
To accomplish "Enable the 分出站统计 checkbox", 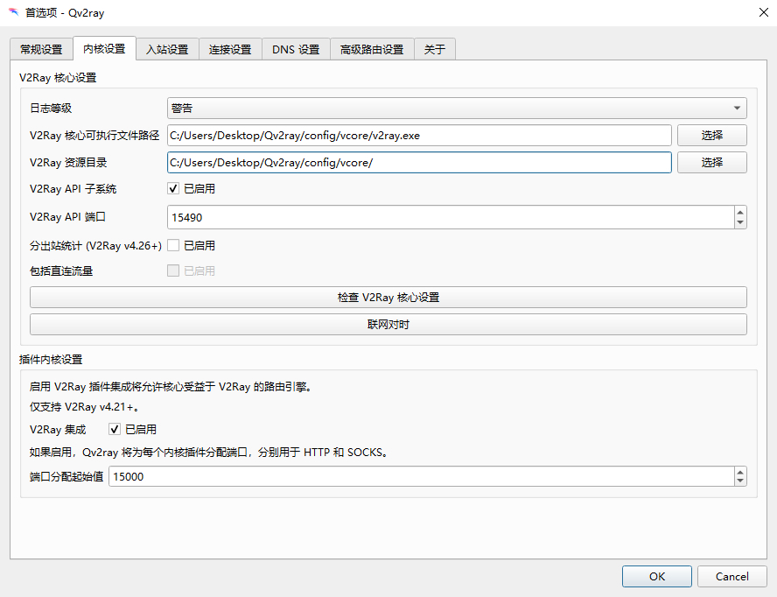I will point(173,246).
